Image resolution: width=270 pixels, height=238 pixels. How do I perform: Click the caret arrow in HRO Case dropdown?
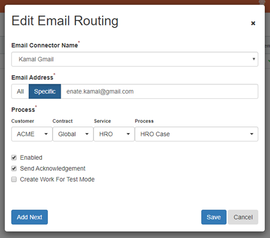point(252,134)
